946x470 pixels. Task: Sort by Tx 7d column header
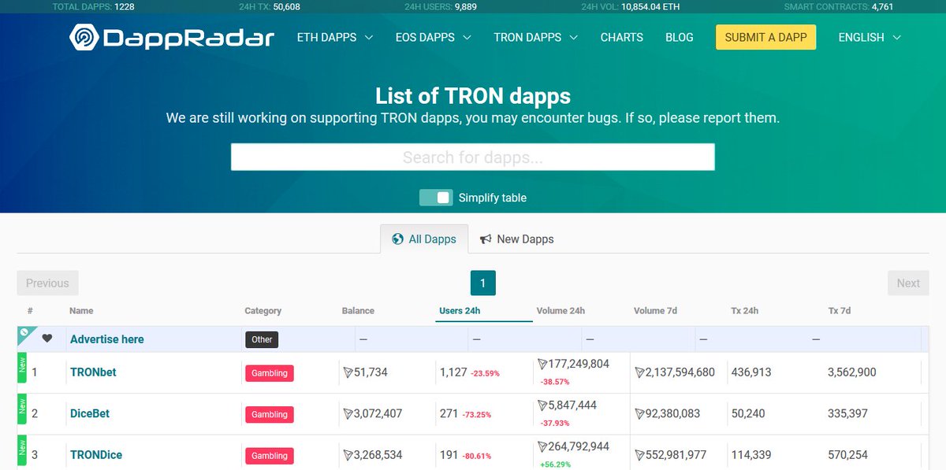(840, 310)
